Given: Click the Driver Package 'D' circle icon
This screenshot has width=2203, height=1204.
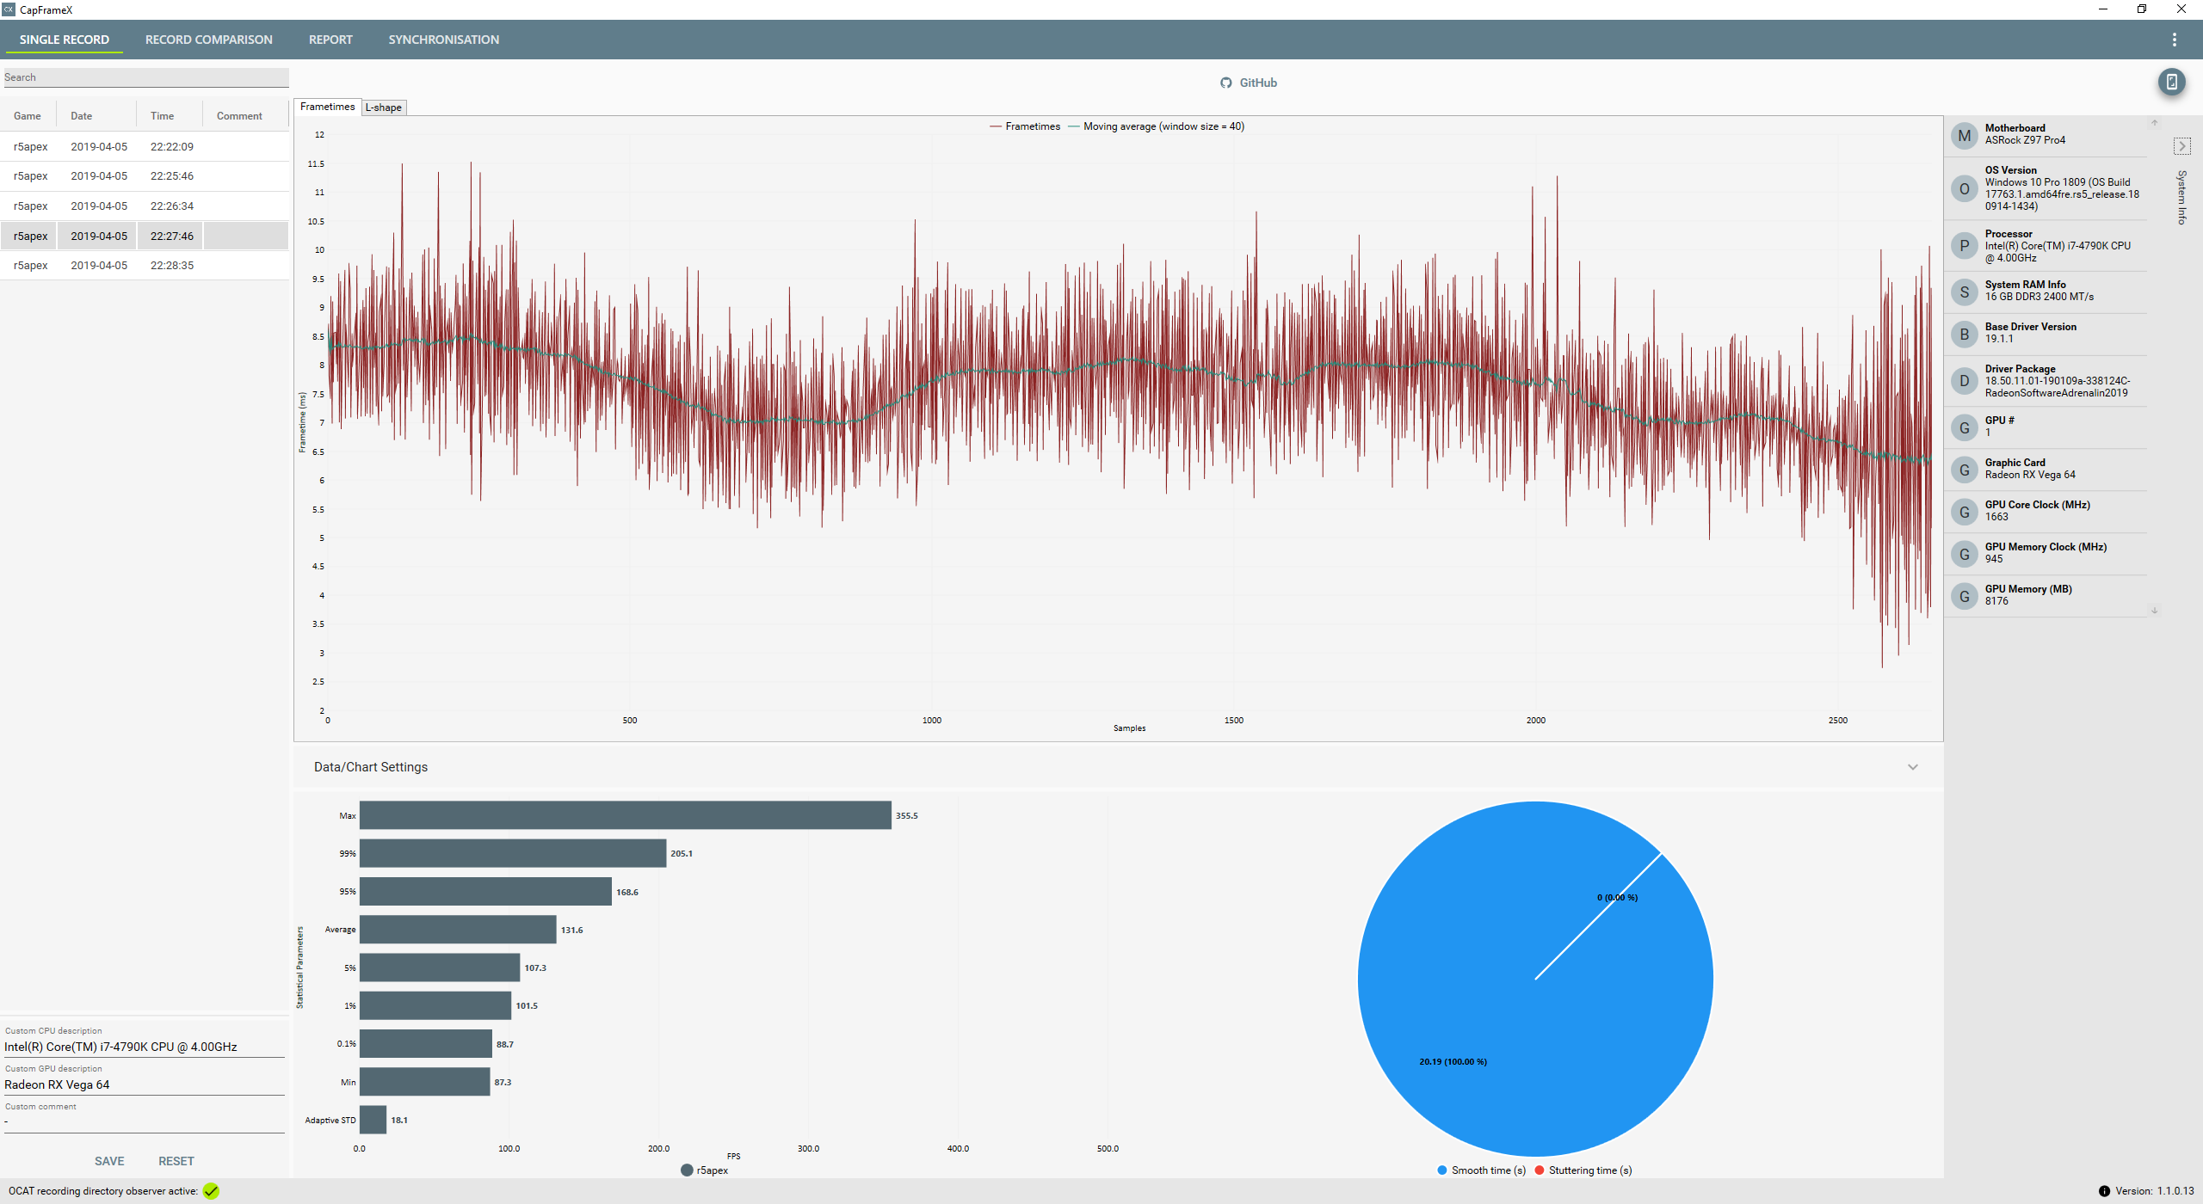Looking at the screenshot, I should [1964, 381].
